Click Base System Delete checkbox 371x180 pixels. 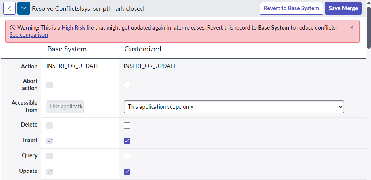pyautogui.click(x=50, y=125)
